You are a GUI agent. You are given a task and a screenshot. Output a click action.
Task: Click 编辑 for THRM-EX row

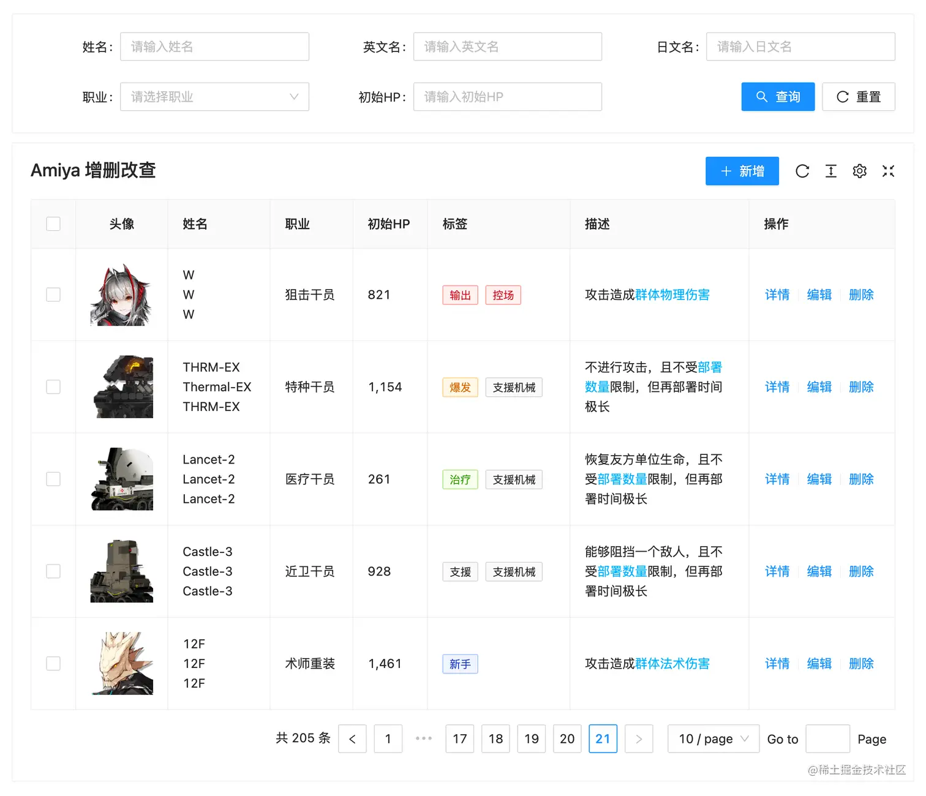[x=819, y=387]
